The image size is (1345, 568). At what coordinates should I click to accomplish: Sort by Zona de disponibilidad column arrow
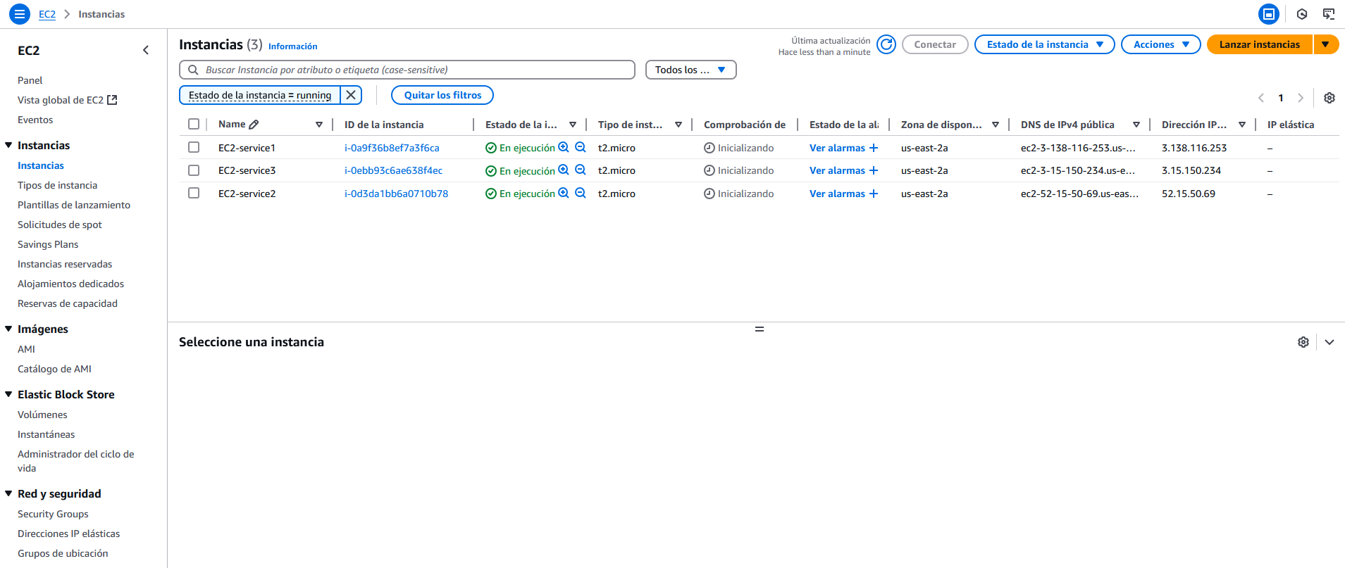(x=996, y=125)
